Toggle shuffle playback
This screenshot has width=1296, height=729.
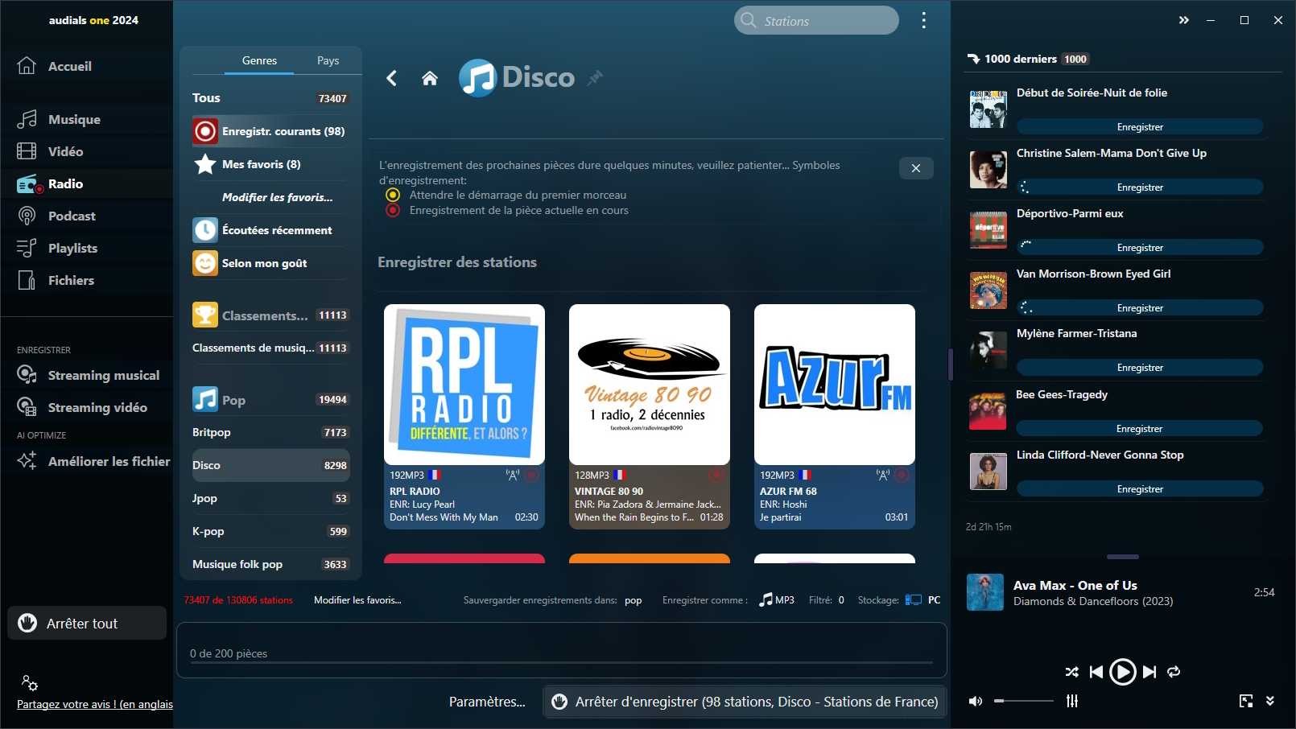1071,672
